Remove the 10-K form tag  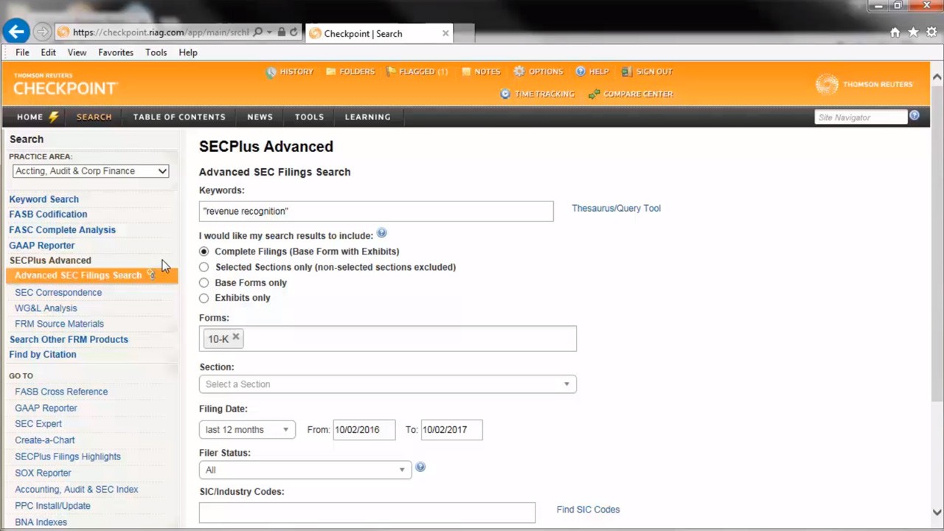236,337
